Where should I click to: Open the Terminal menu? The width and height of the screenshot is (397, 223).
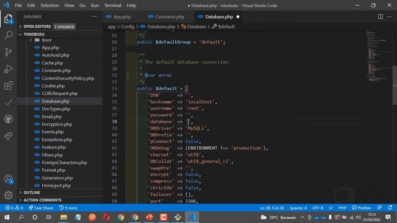tap(113, 6)
